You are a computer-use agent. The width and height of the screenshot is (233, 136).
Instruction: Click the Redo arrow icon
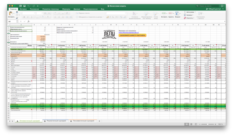[x=33, y=6]
